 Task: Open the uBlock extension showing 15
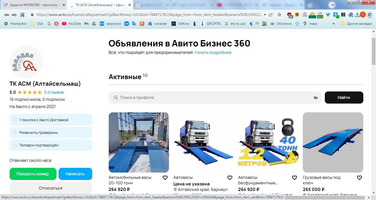coord(290,15)
